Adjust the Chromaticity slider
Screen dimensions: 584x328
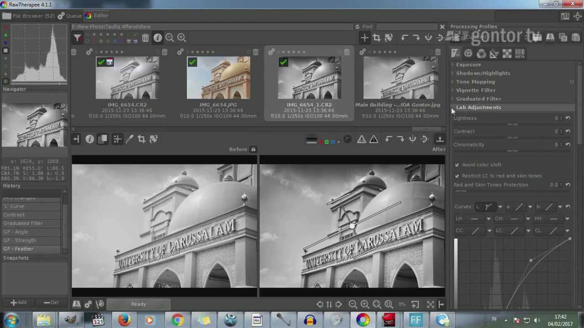click(512, 151)
